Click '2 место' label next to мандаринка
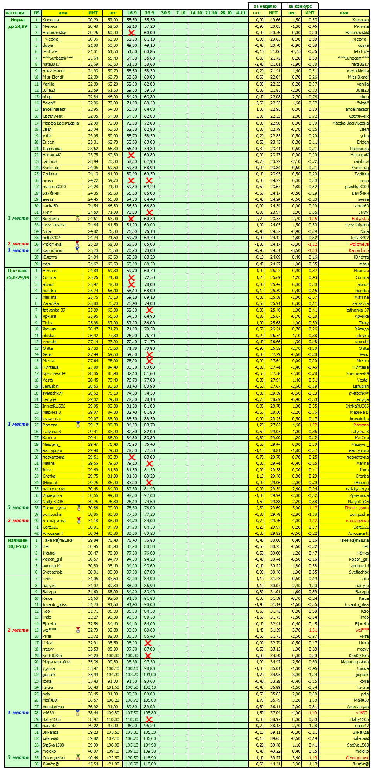Screen dimensions: 374x774 pos(18,521)
